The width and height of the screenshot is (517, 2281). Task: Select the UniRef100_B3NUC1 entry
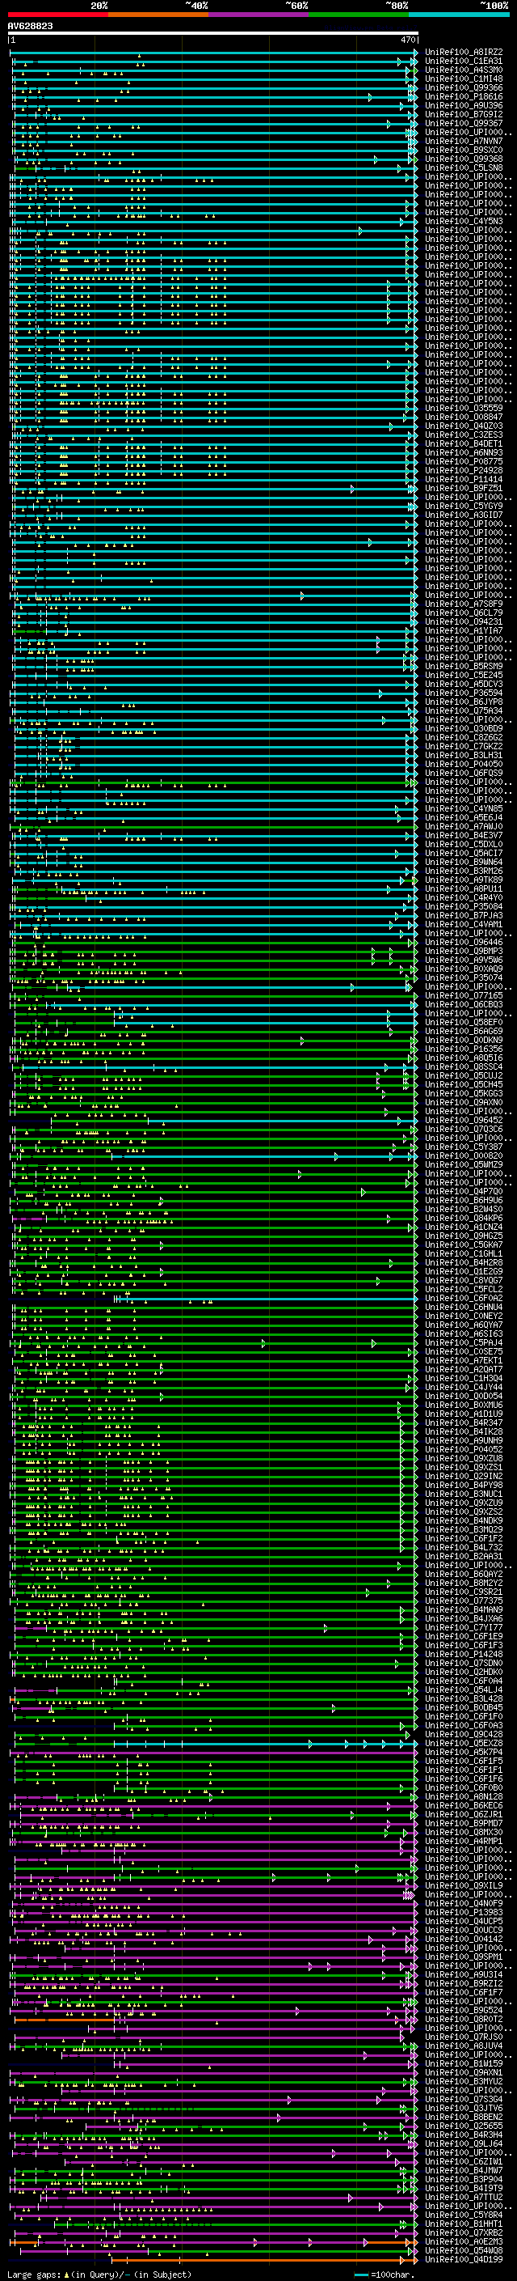click(464, 1494)
